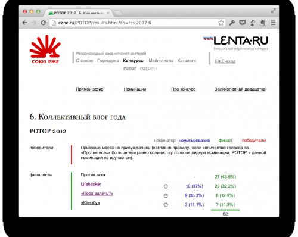Open the Периодика menu link
This screenshot has height=237, width=298.
pyautogui.click(x=108, y=61)
